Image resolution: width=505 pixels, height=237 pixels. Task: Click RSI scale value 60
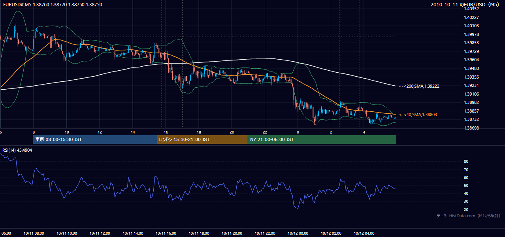pos(466,177)
